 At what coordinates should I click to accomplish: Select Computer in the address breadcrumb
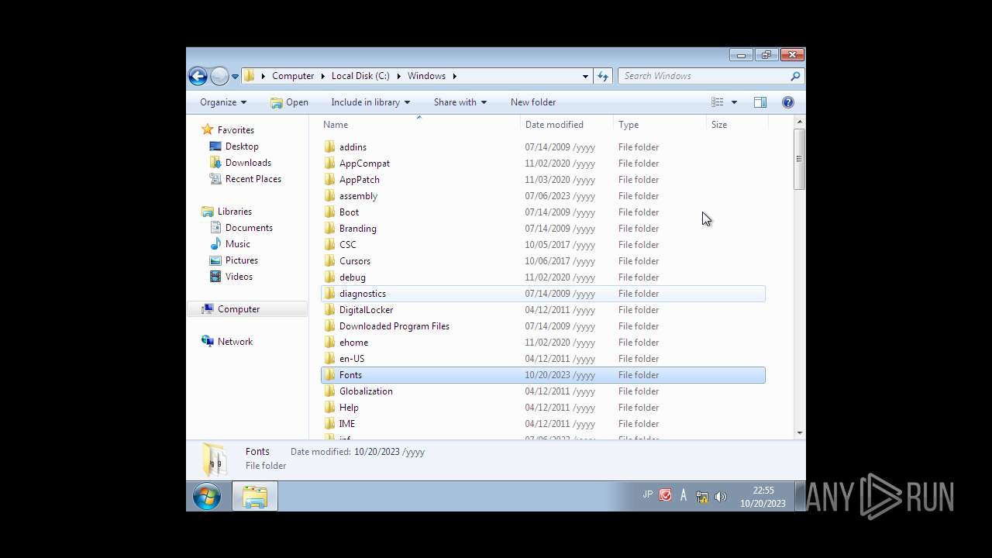tap(293, 76)
